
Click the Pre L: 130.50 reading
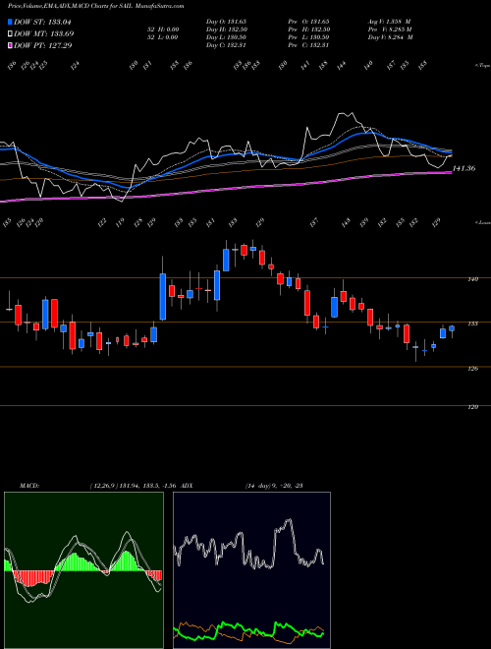coord(308,37)
